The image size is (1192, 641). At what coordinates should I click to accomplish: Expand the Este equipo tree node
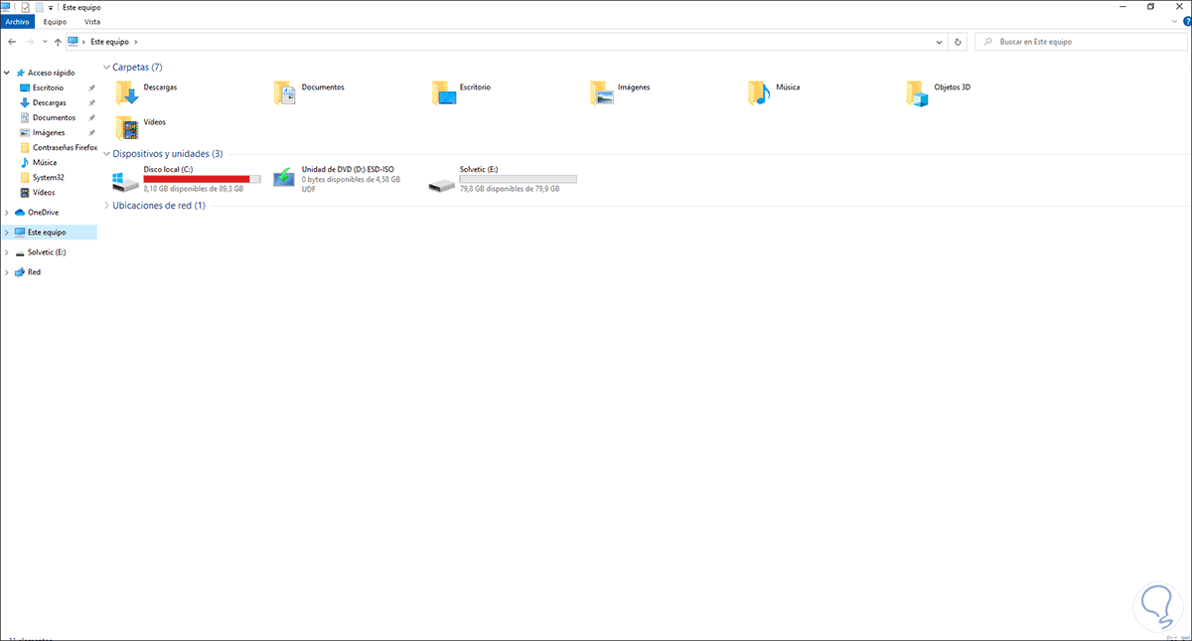[x=7, y=232]
